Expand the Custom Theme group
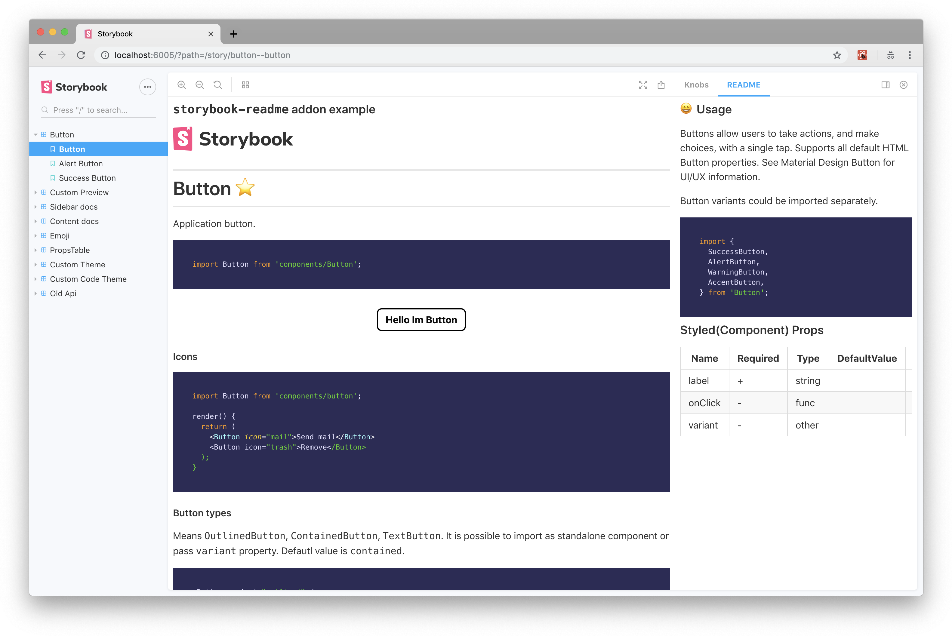The width and height of the screenshot is (952, 636). [36, 264]
